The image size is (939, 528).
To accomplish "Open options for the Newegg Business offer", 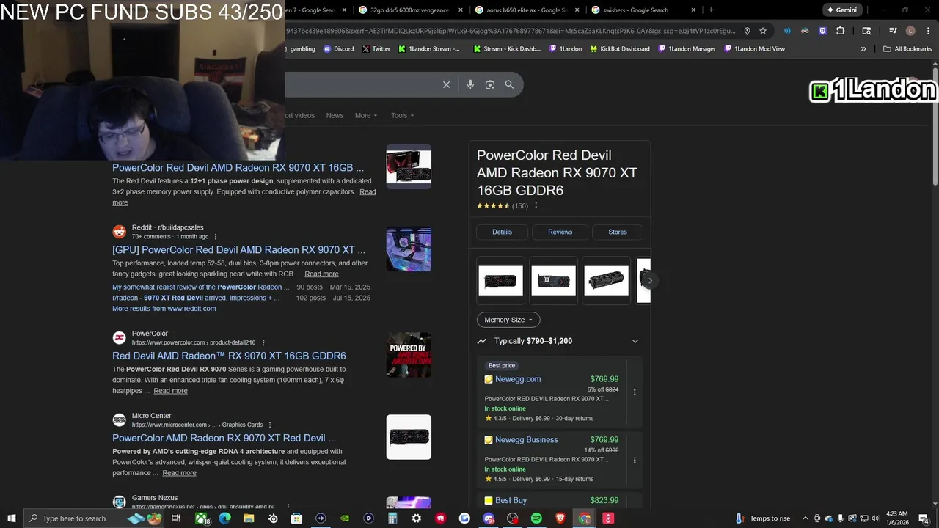I will [635, 460].
